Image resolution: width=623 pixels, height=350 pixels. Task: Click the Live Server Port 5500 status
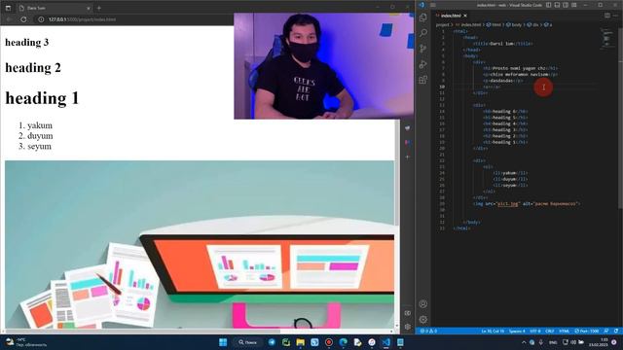click(586, 331)
